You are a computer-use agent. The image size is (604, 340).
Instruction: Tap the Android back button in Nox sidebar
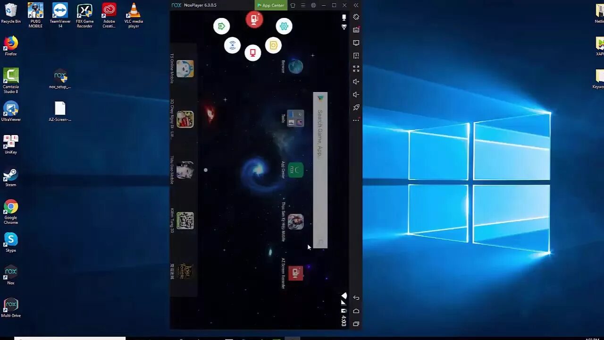[x=356, y=298]
